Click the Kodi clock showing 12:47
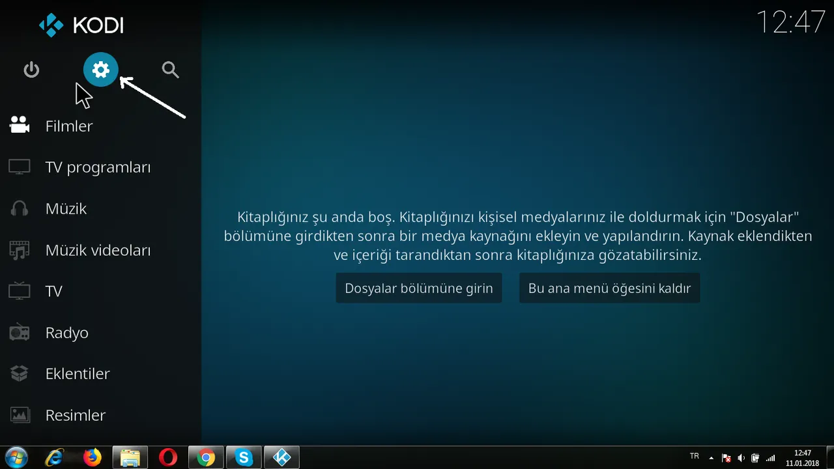834x469 pixels. pyautogui.click(x=790, y=22)
